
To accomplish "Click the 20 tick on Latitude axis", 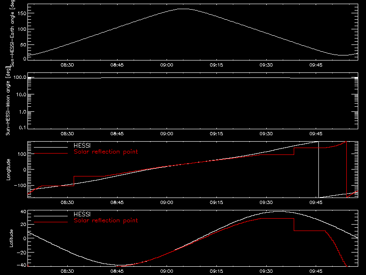I will pos(24,225).
